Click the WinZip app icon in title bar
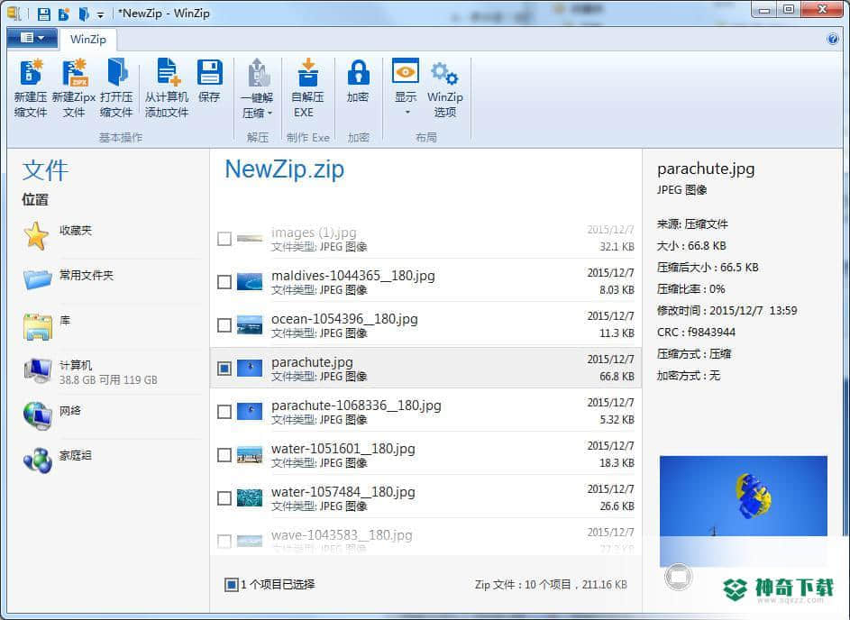The width and height of the screenshot is (850, 620). point(14,14)
